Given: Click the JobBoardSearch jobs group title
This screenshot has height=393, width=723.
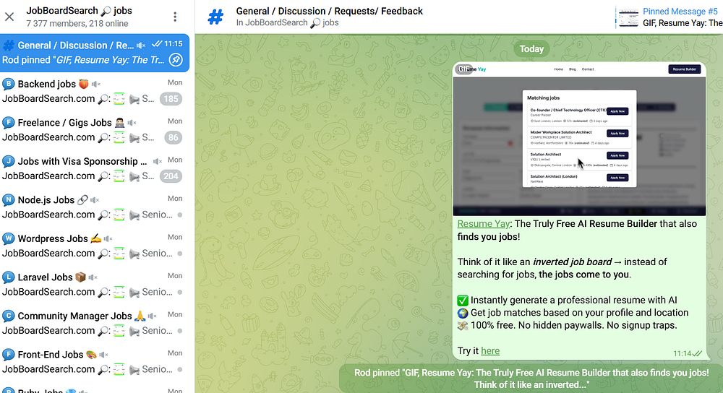Looking at the screenshot, I should click(x=79, y=11).
